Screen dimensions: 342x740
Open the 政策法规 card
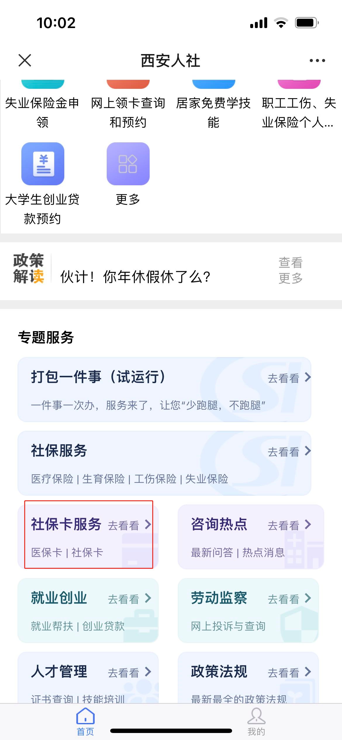[248, 678]
